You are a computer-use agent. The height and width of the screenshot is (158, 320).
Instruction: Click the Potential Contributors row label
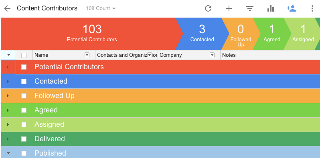[x=69, y=67]
